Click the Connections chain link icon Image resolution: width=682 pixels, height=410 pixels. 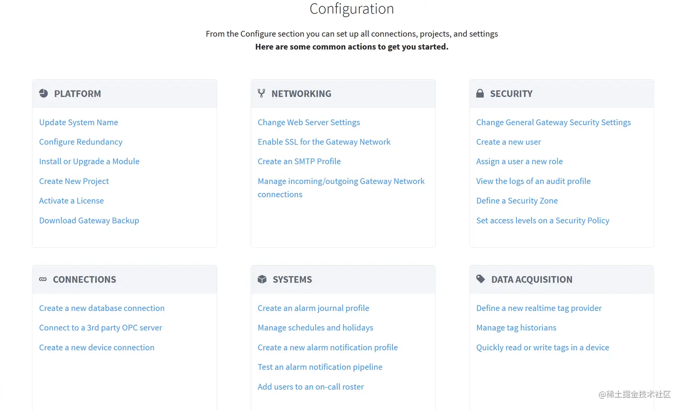point(43,279)
